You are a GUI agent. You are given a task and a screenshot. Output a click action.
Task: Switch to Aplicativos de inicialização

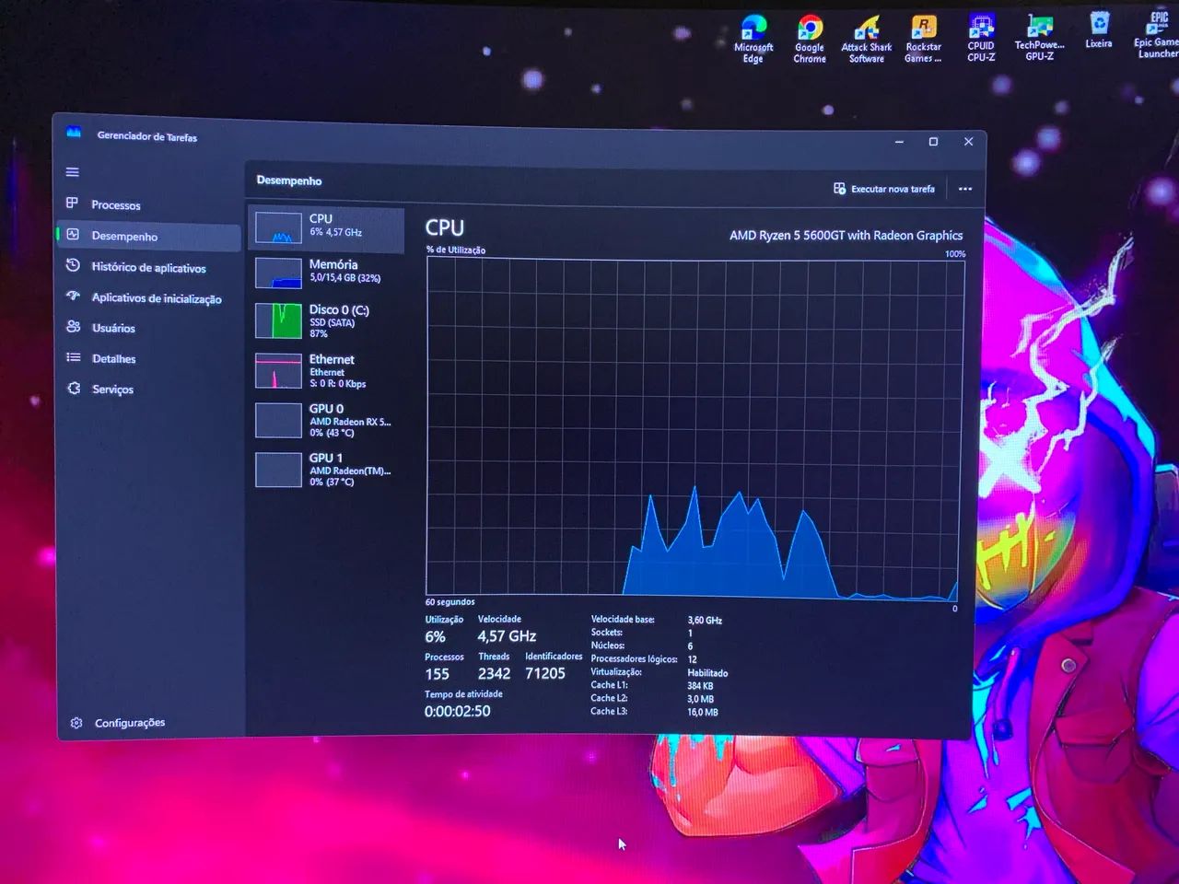tap(157, 298)
